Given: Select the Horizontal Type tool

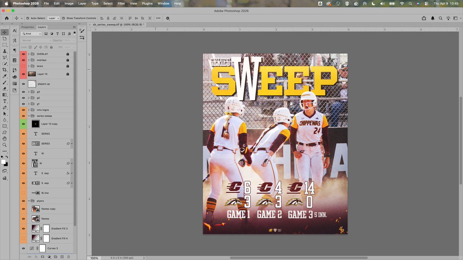Looking at the screenshot, I should (x=5, y=101).
